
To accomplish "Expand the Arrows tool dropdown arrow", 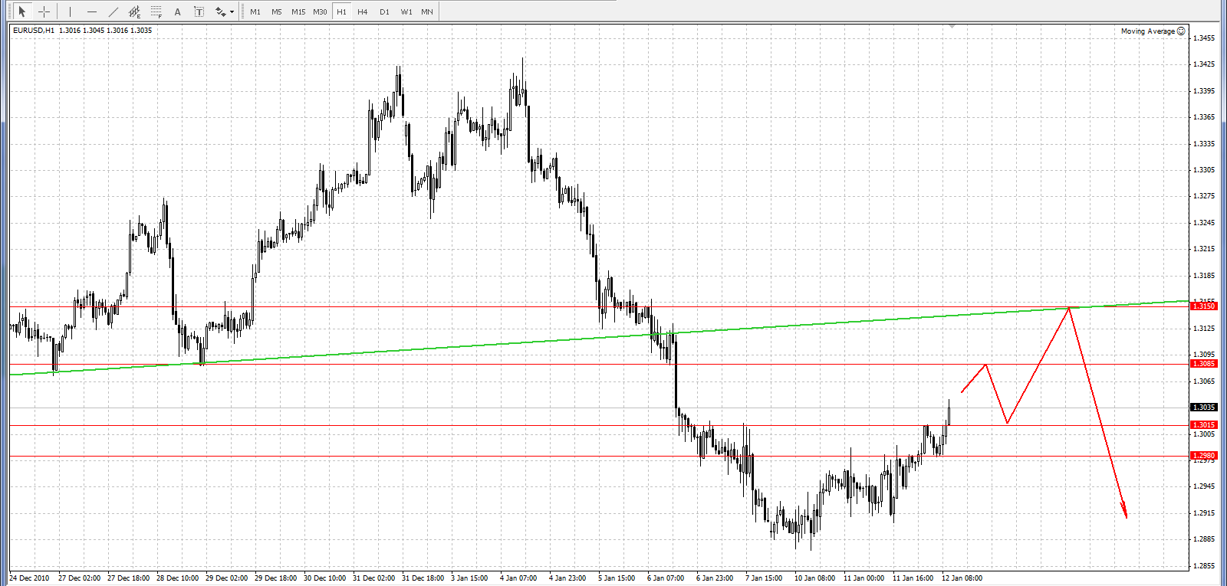I will point(232,11).
